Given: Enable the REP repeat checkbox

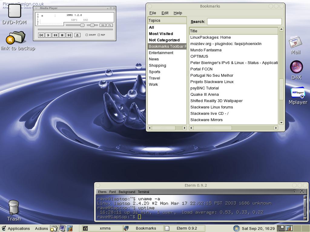Looking at the screenshot, I should pos(99,35).
